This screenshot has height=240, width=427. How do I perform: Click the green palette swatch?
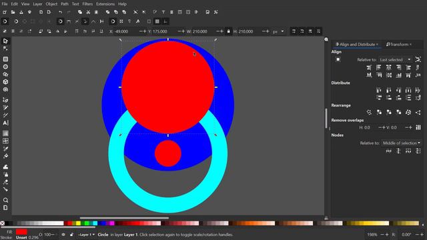coord(87,223)
